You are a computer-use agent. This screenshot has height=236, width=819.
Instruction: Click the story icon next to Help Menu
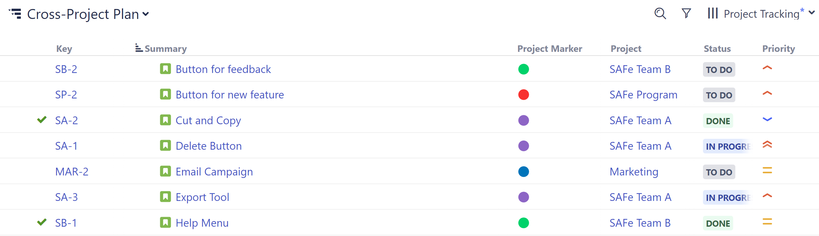point(165,223)
